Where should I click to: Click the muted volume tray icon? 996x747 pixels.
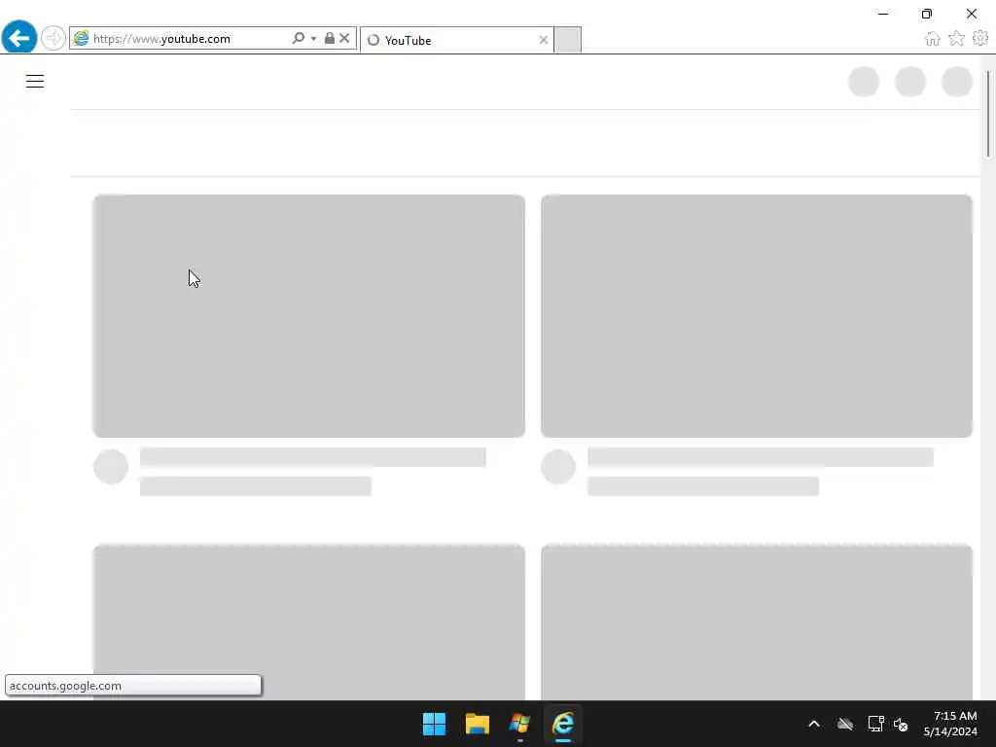pos(901,724)
